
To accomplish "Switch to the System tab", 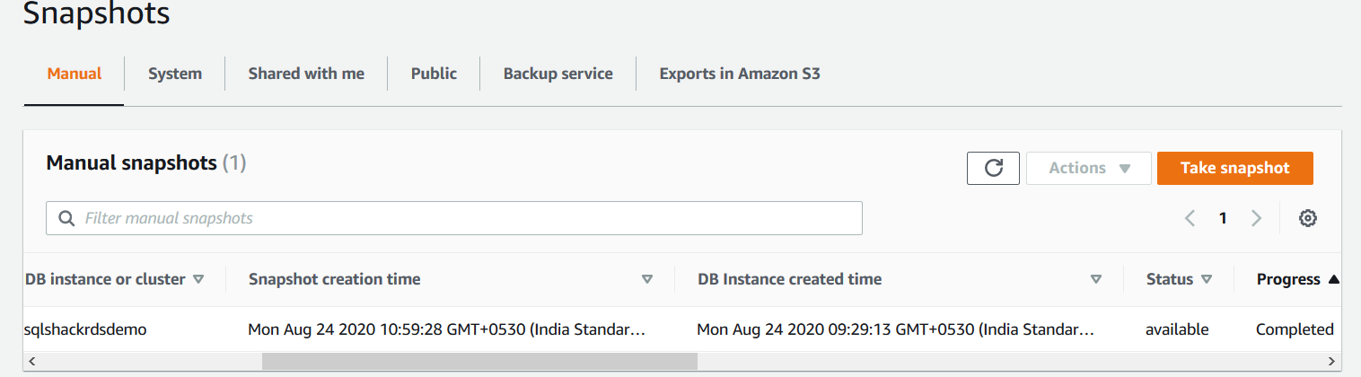I will [175, 74].
